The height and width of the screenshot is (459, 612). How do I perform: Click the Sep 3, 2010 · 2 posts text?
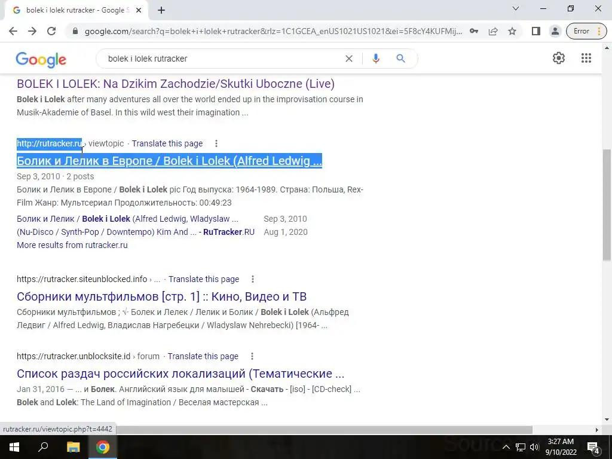56,176
